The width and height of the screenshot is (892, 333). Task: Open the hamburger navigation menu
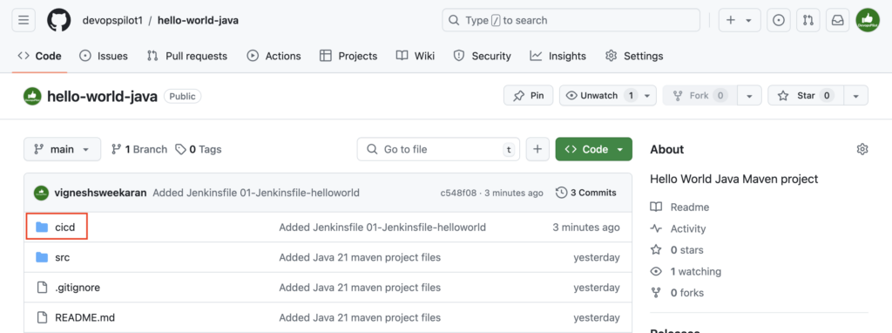(24, 20)
